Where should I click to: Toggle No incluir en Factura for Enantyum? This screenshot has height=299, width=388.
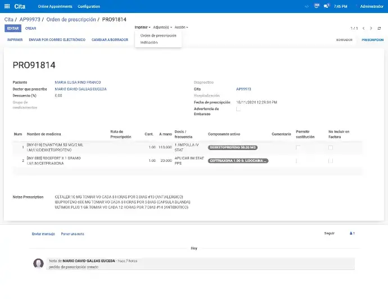(x=331, y=147)
